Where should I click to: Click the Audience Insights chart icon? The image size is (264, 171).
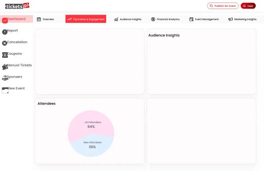(x=116, y=19)
